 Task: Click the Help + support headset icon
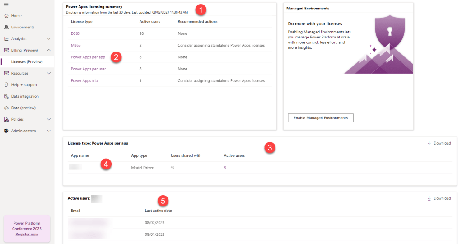coord(6,85)
